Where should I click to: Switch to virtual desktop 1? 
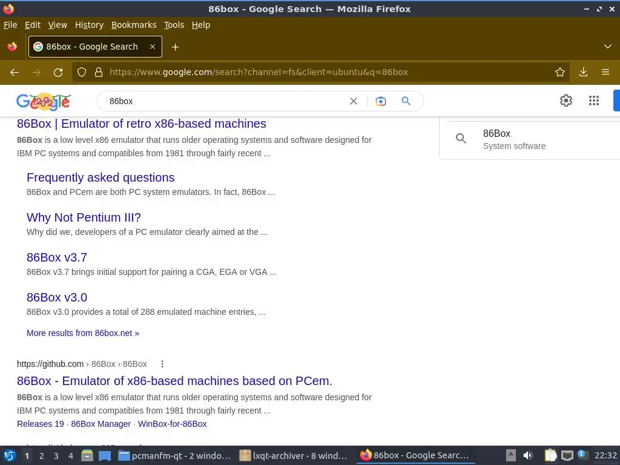(27, 456)
